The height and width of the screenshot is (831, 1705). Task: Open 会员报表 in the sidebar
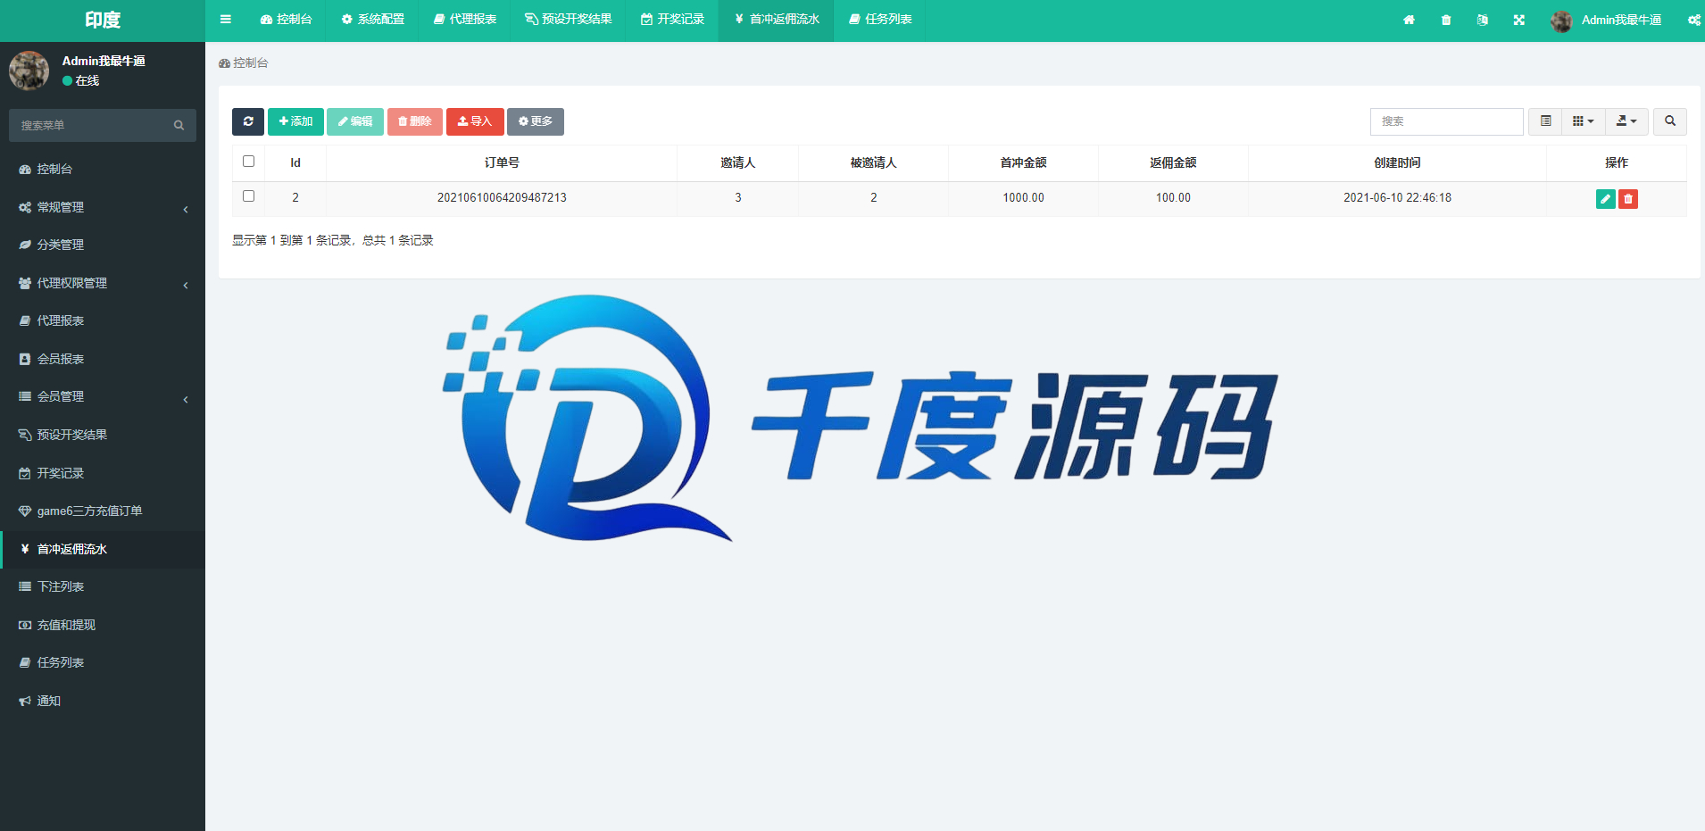(103, 359)
